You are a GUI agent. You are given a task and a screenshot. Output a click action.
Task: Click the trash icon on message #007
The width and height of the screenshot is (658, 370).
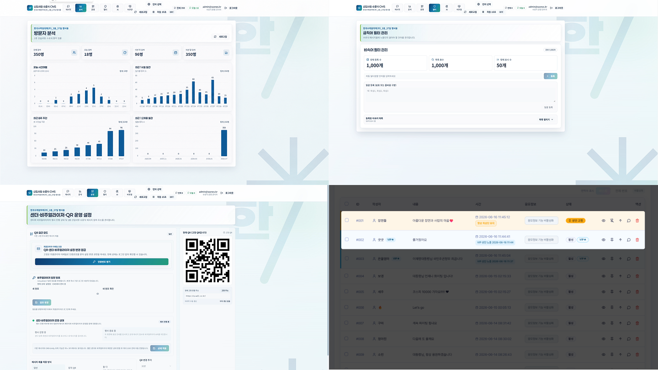pyautogui.click(x=637, y=323)
